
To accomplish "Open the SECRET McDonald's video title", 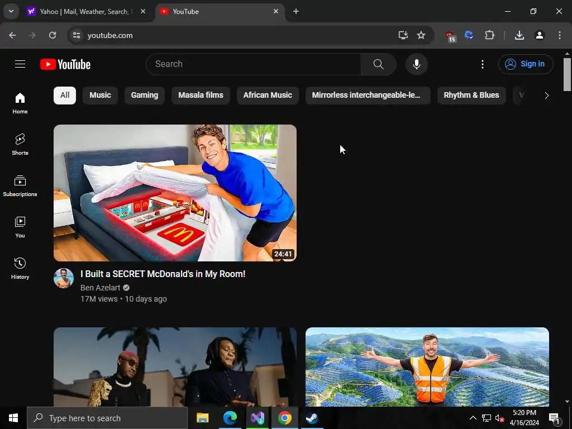I will (x=163, y=274).
